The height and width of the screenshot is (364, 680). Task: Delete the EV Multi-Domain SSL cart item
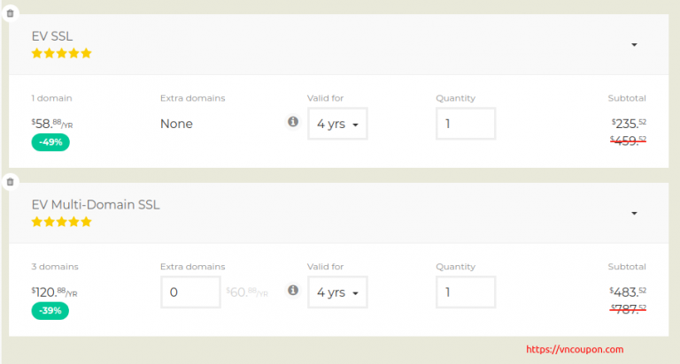click(10, 182)
